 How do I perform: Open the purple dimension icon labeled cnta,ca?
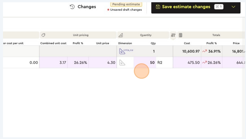pos(122,51)
